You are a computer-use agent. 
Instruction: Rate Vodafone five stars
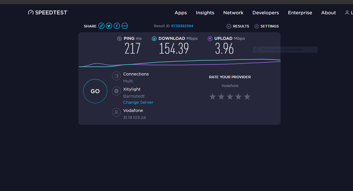coord(247,97)
